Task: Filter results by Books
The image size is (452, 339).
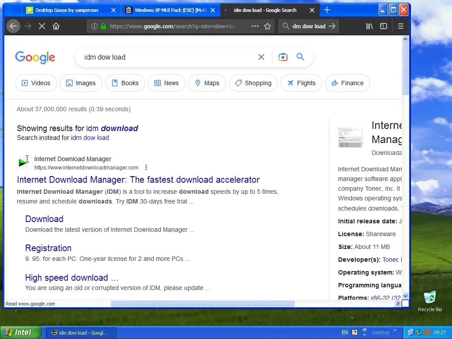Action: pyautogui.click(x=125, y=83)
